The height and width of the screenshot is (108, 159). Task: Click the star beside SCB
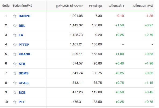click(x=15, y=92)
